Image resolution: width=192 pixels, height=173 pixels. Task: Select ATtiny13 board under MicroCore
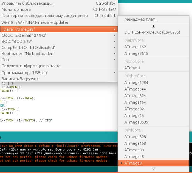132,68
